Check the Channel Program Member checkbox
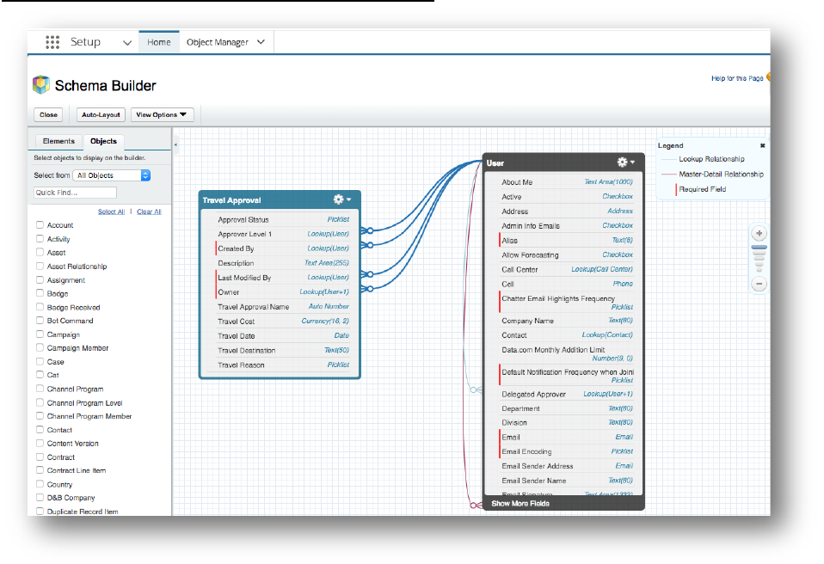The width and height of the screenshot is (824, 564). pos(40,416)
